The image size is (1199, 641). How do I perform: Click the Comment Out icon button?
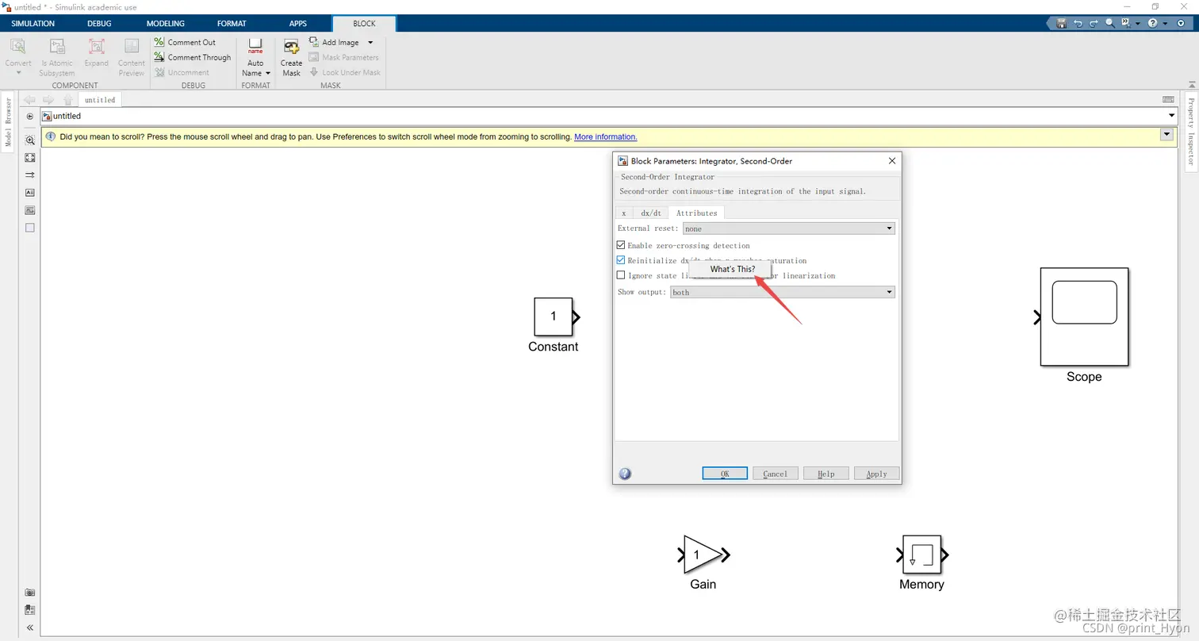coord(159,42)
